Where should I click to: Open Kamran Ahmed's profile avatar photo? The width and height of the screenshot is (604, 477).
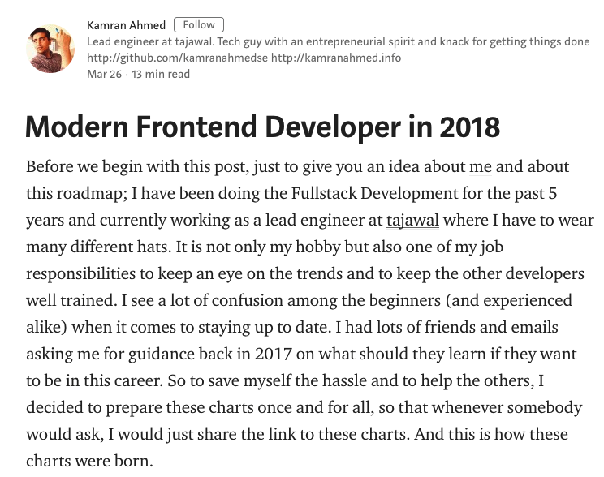click(50, 49)
